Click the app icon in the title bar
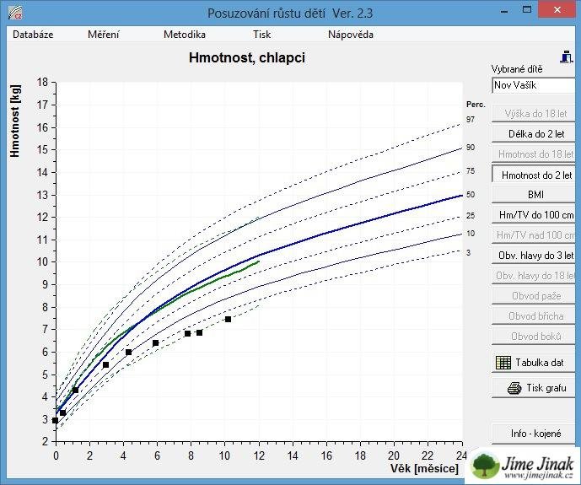This screenshot has height=485, width=581. [13, 13]
